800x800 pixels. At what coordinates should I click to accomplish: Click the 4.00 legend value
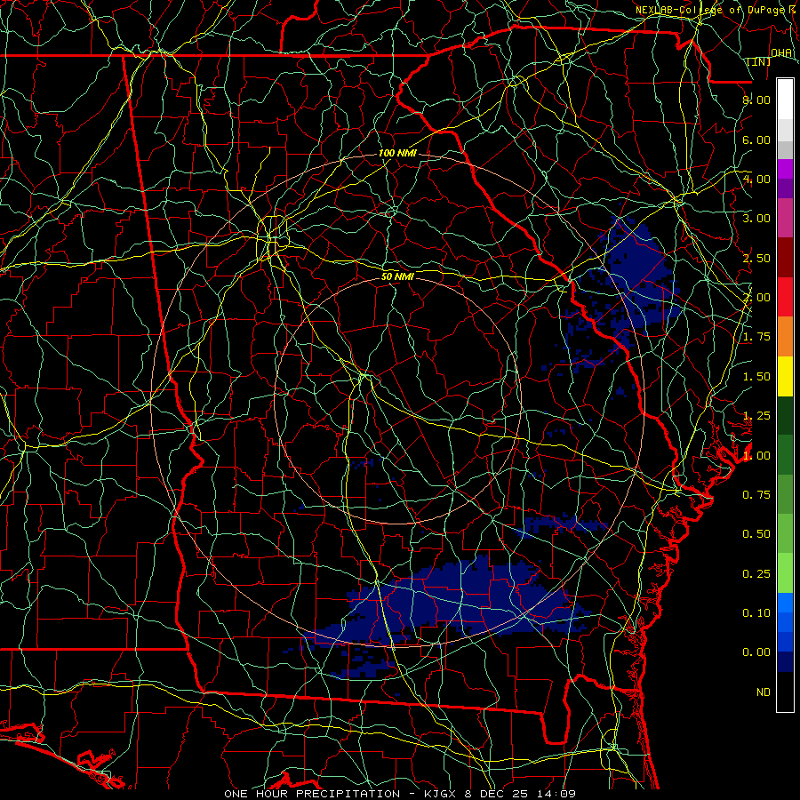tap(756, 179)
